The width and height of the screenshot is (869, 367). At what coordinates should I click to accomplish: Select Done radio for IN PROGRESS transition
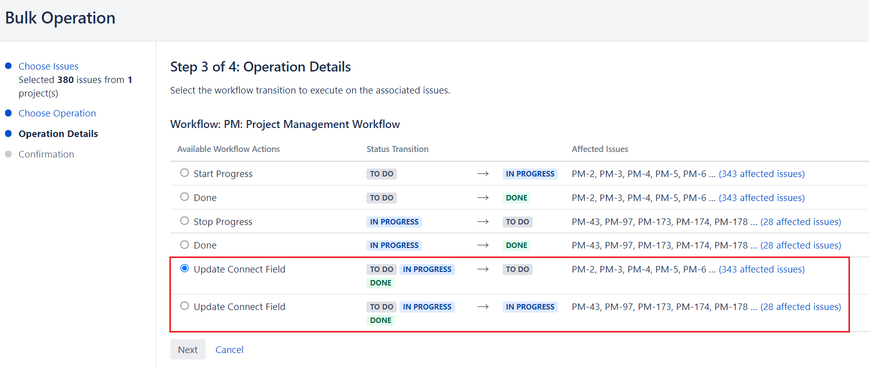point(184,244)
